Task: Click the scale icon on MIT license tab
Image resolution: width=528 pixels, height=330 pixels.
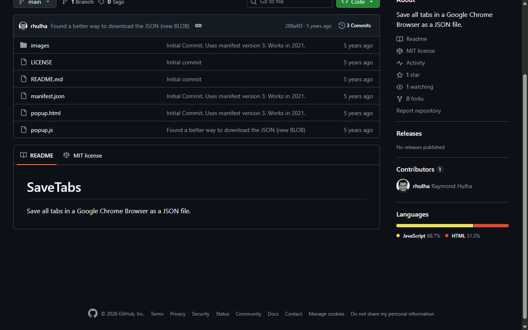Action: pyautogui.click(x=66, y=155)
